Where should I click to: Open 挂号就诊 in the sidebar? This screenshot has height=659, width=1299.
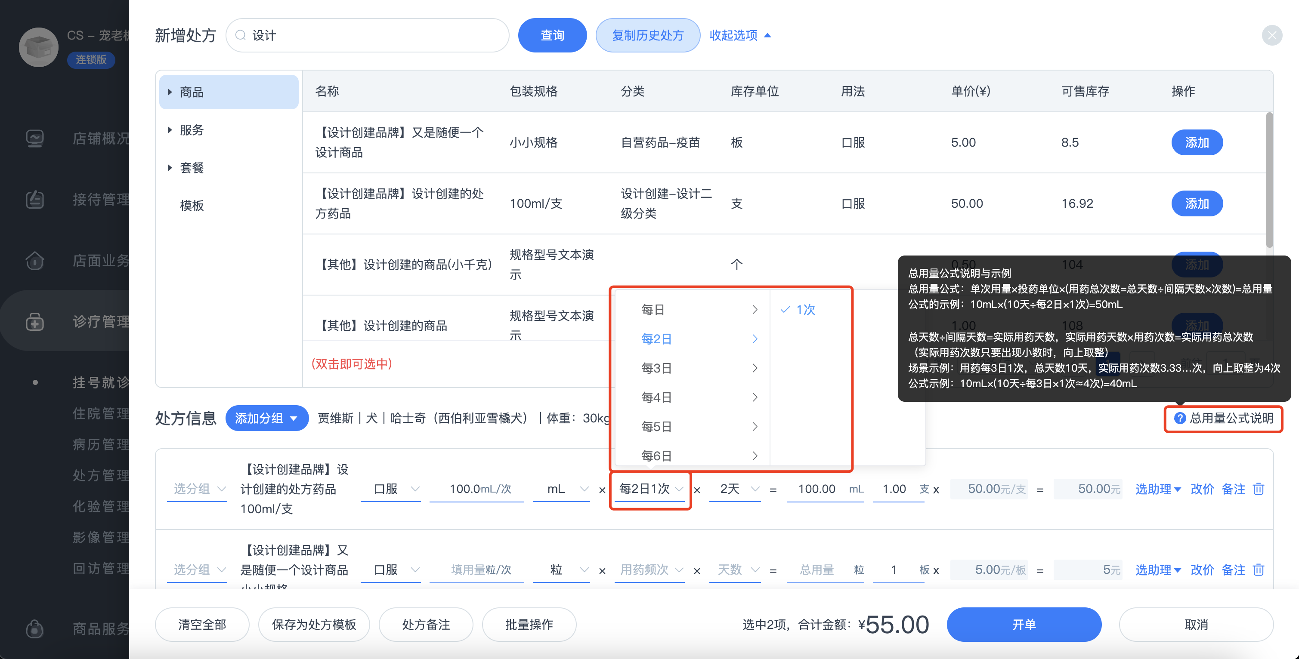tap(101, 382)
